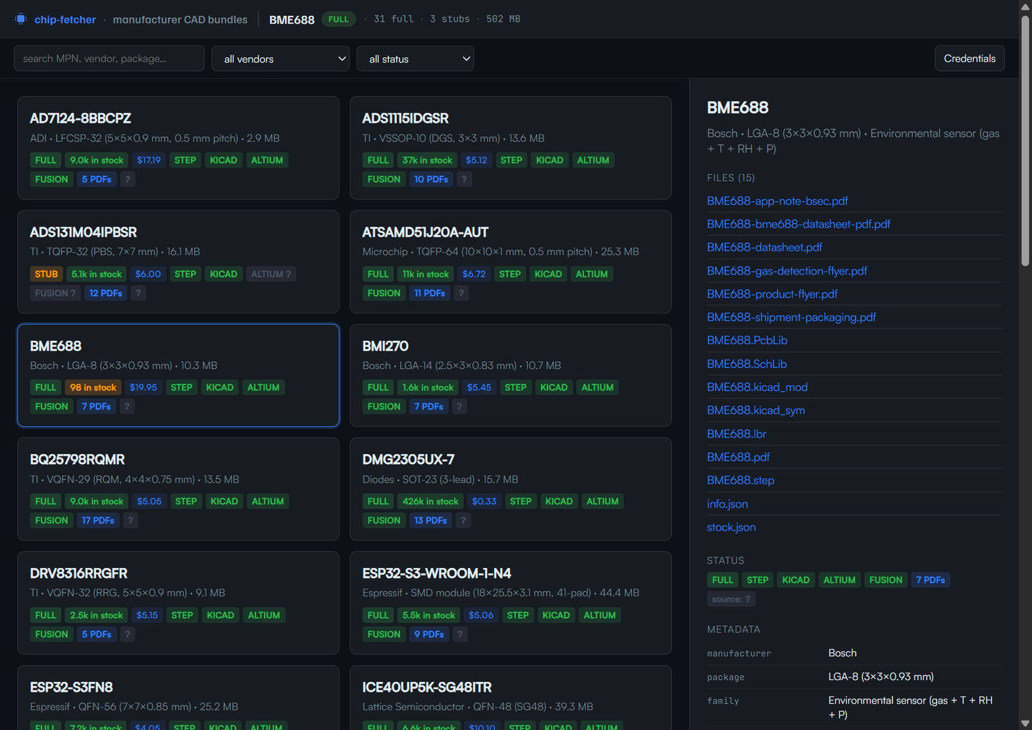The height and width of the screenshot is (730, 1032).
Task: Open info.json file link
Action: pyautogui.click(x=727, y=504)
